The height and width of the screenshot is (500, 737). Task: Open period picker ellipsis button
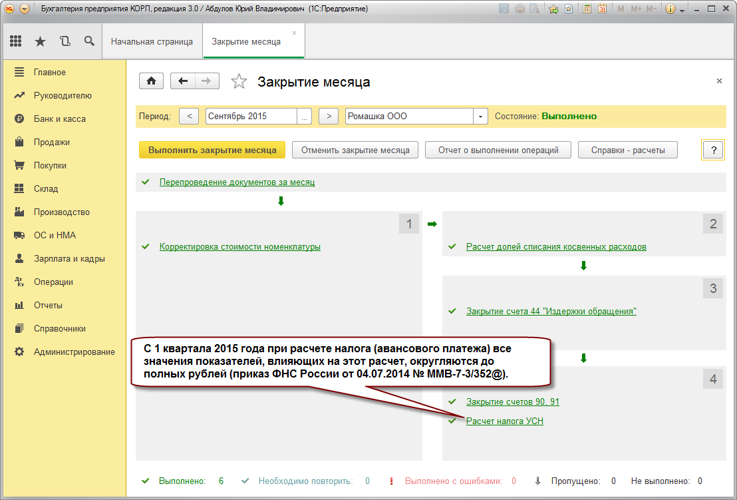point(304,117)
